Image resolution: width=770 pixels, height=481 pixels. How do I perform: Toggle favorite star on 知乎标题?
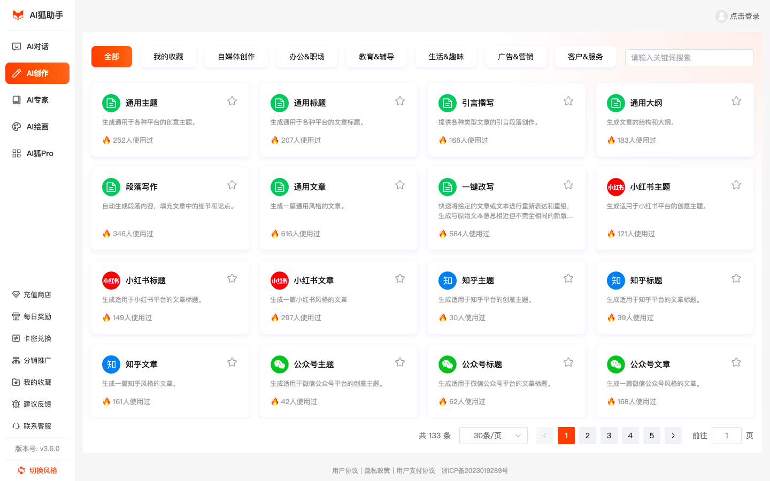point(736,278)
